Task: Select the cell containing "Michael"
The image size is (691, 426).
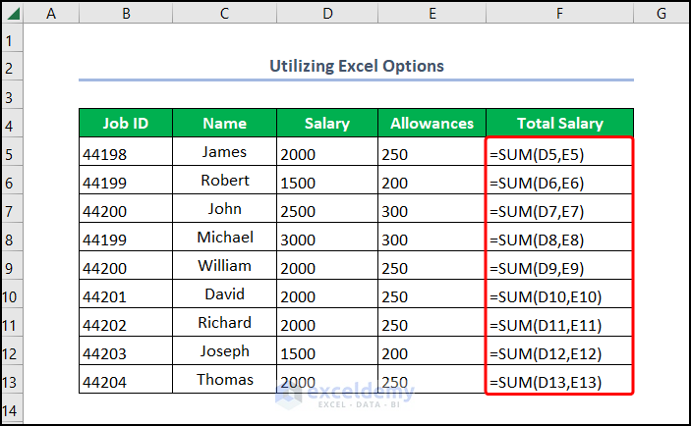Action: pos(225,239)
